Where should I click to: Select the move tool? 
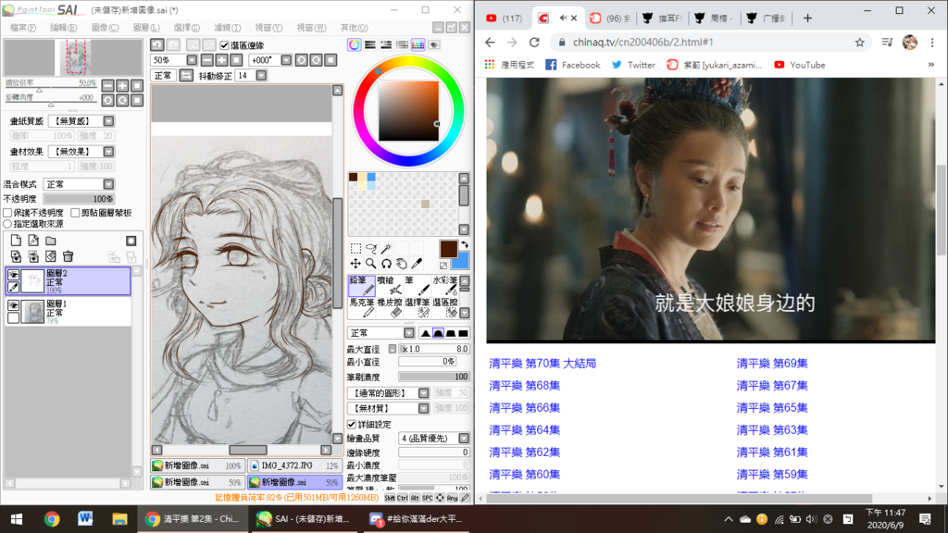355,264
